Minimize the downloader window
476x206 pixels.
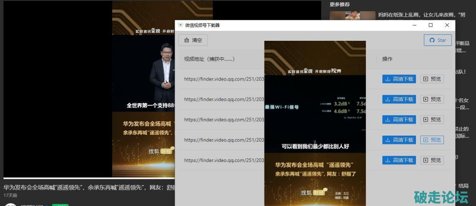coord(414,25)
